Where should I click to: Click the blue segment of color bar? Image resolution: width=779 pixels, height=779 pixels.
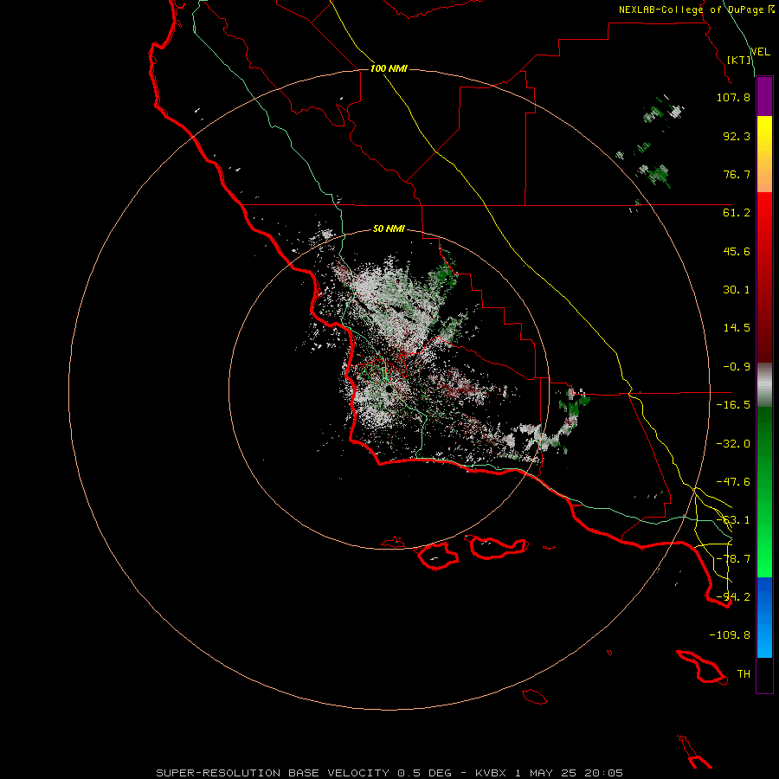pos(764,617)
